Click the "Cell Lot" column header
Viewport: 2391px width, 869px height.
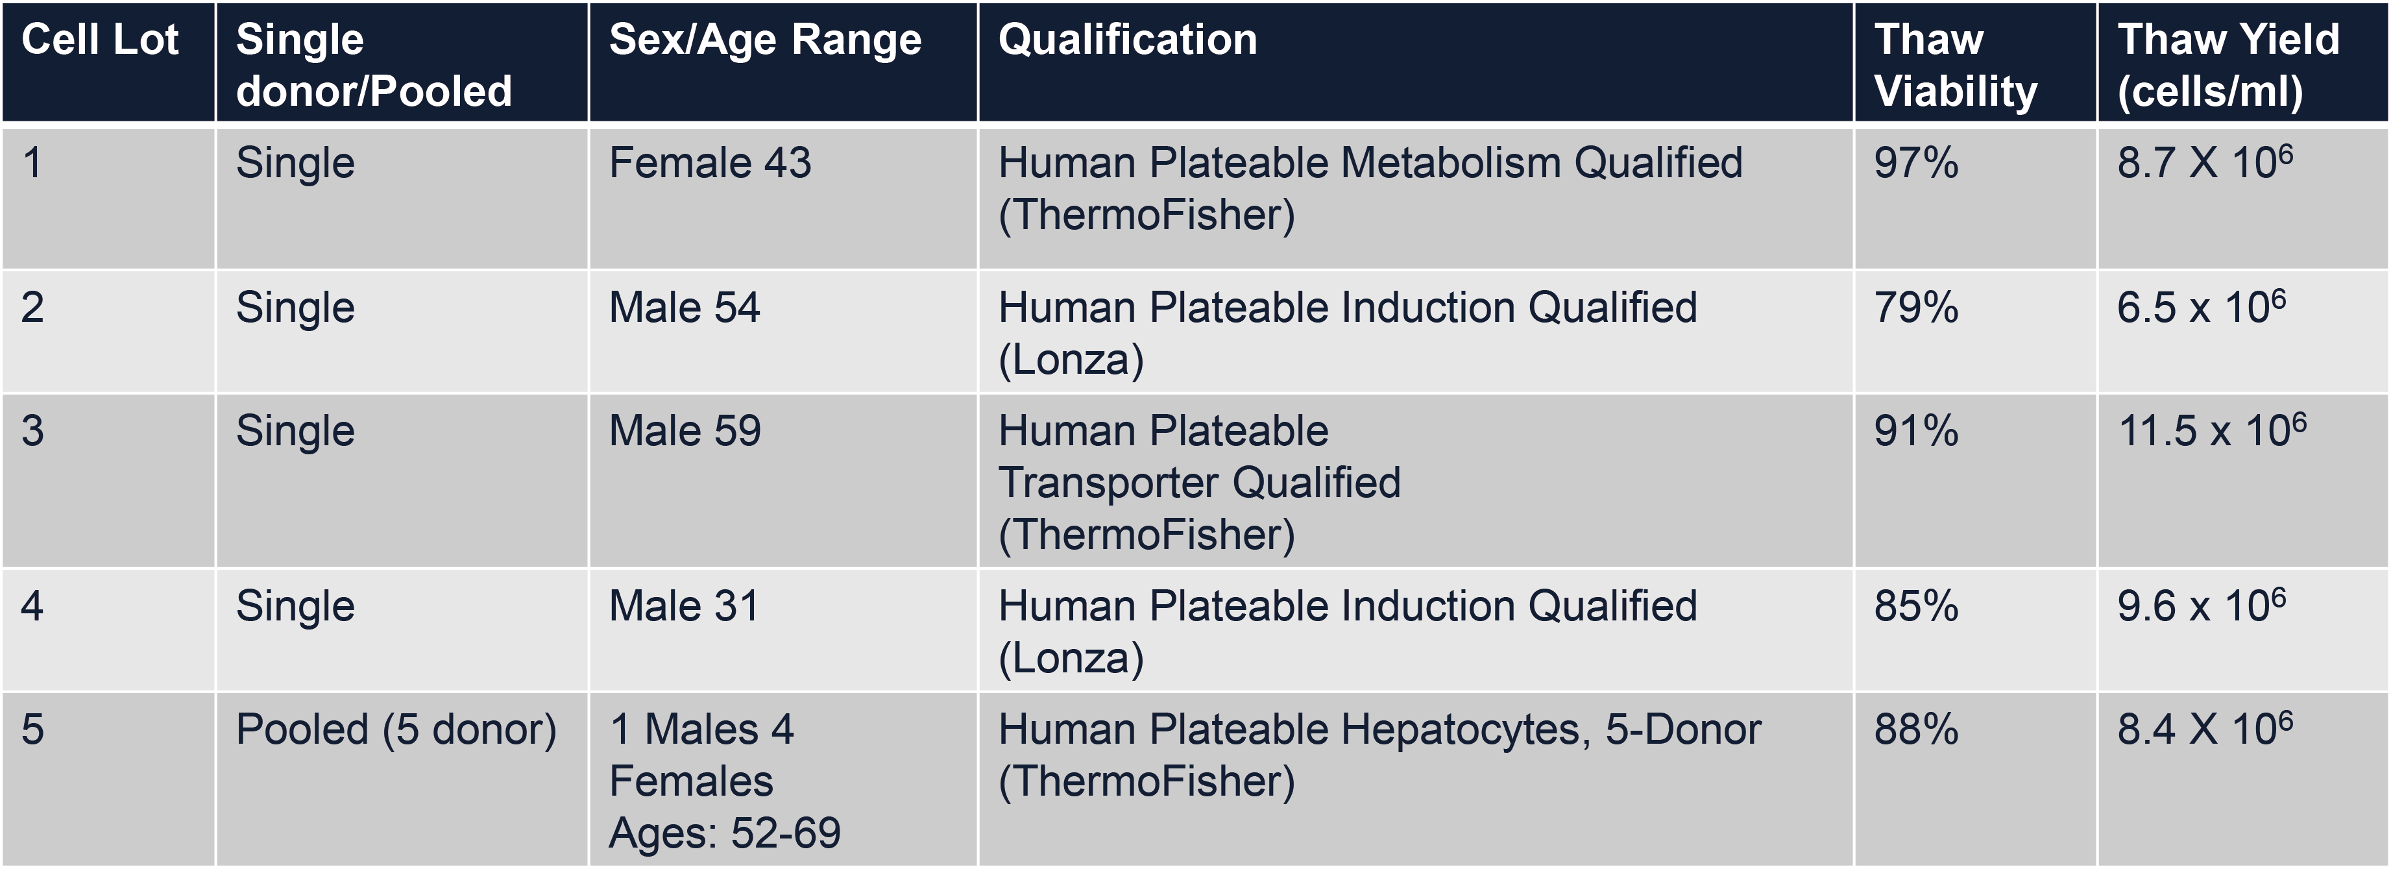point(100,41)
